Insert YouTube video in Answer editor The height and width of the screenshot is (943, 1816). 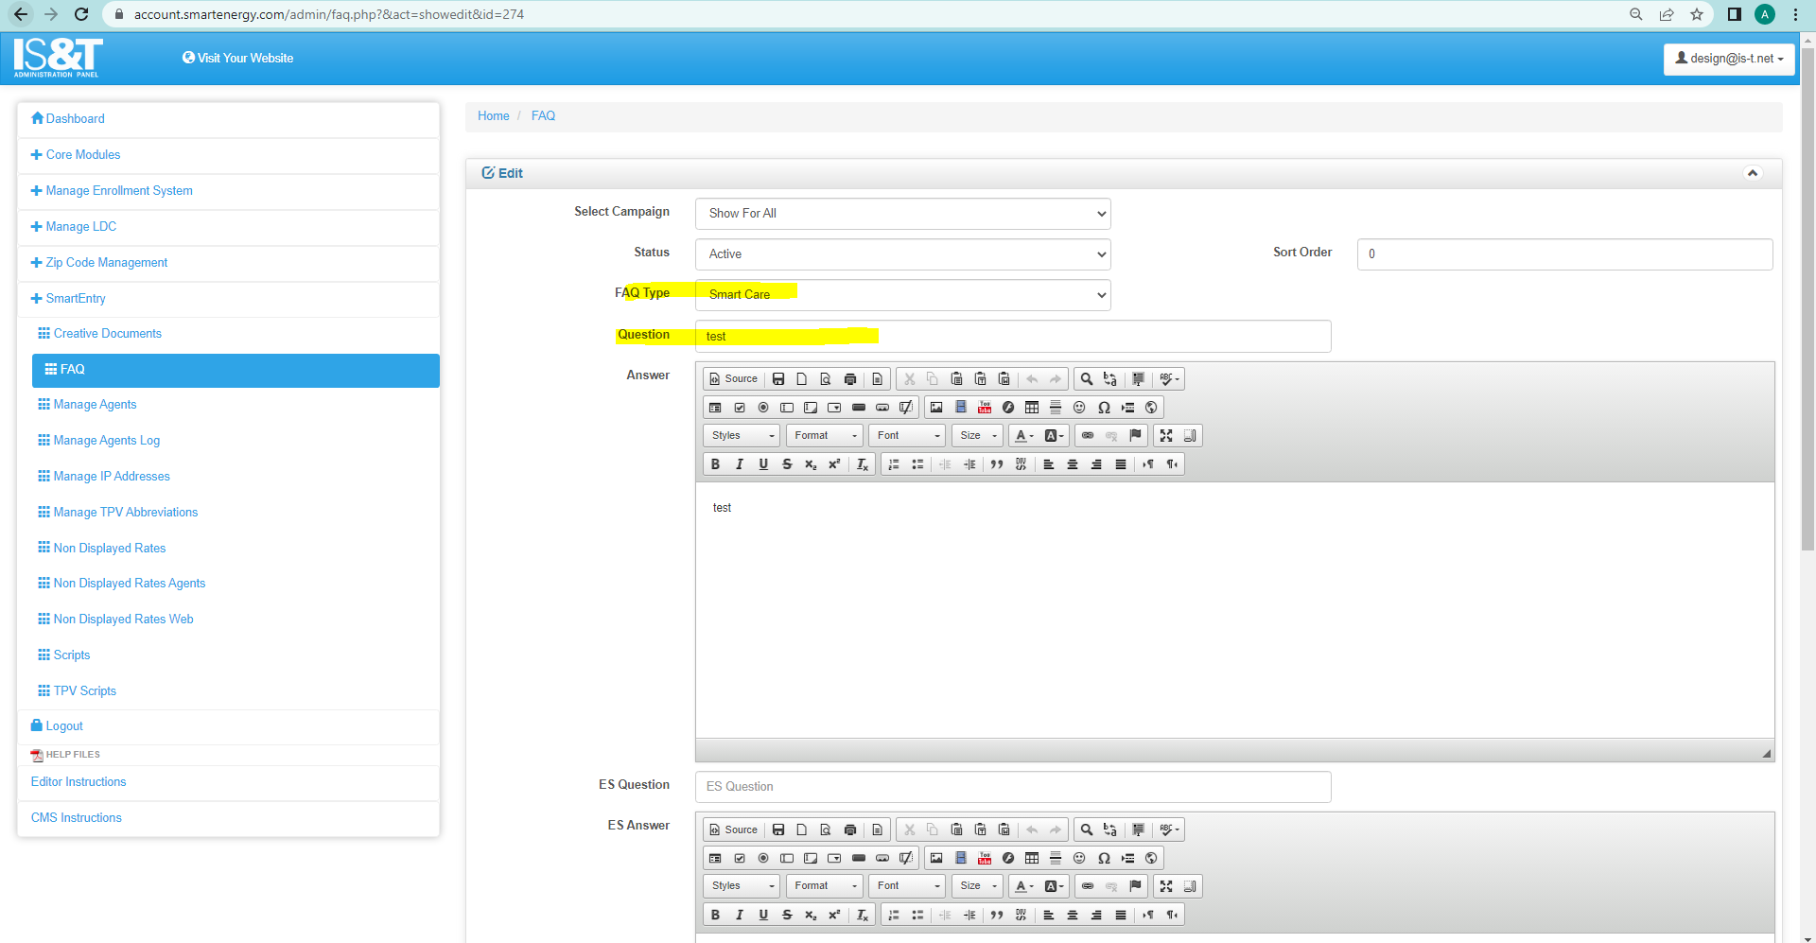pyautogui.click(x=985, y=408)
